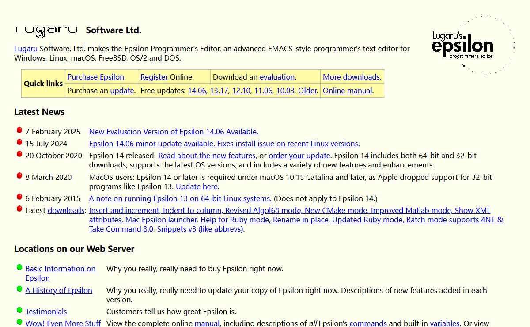
Task: Click the Locations on our Web Server heading
Action: (74, 249)
